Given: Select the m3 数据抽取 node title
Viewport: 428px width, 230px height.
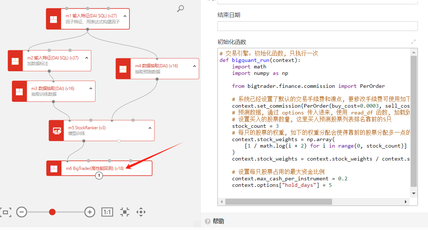Looking at the screenshot, I should pyautogui.click(x=53, y=89).
